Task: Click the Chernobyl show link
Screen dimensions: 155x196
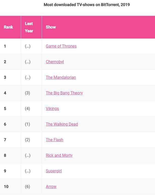Action: tap(55, 62)
